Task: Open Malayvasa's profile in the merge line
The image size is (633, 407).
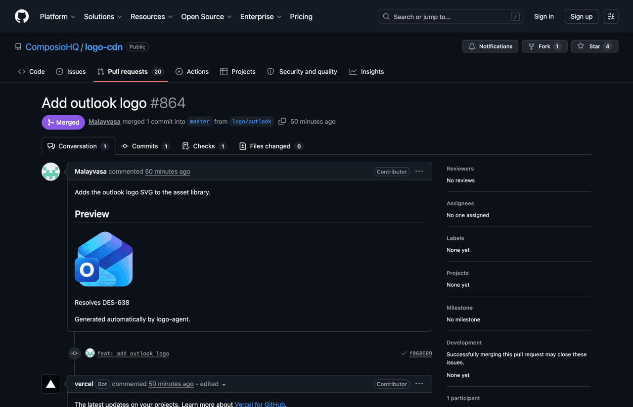Action: [104, 121]
